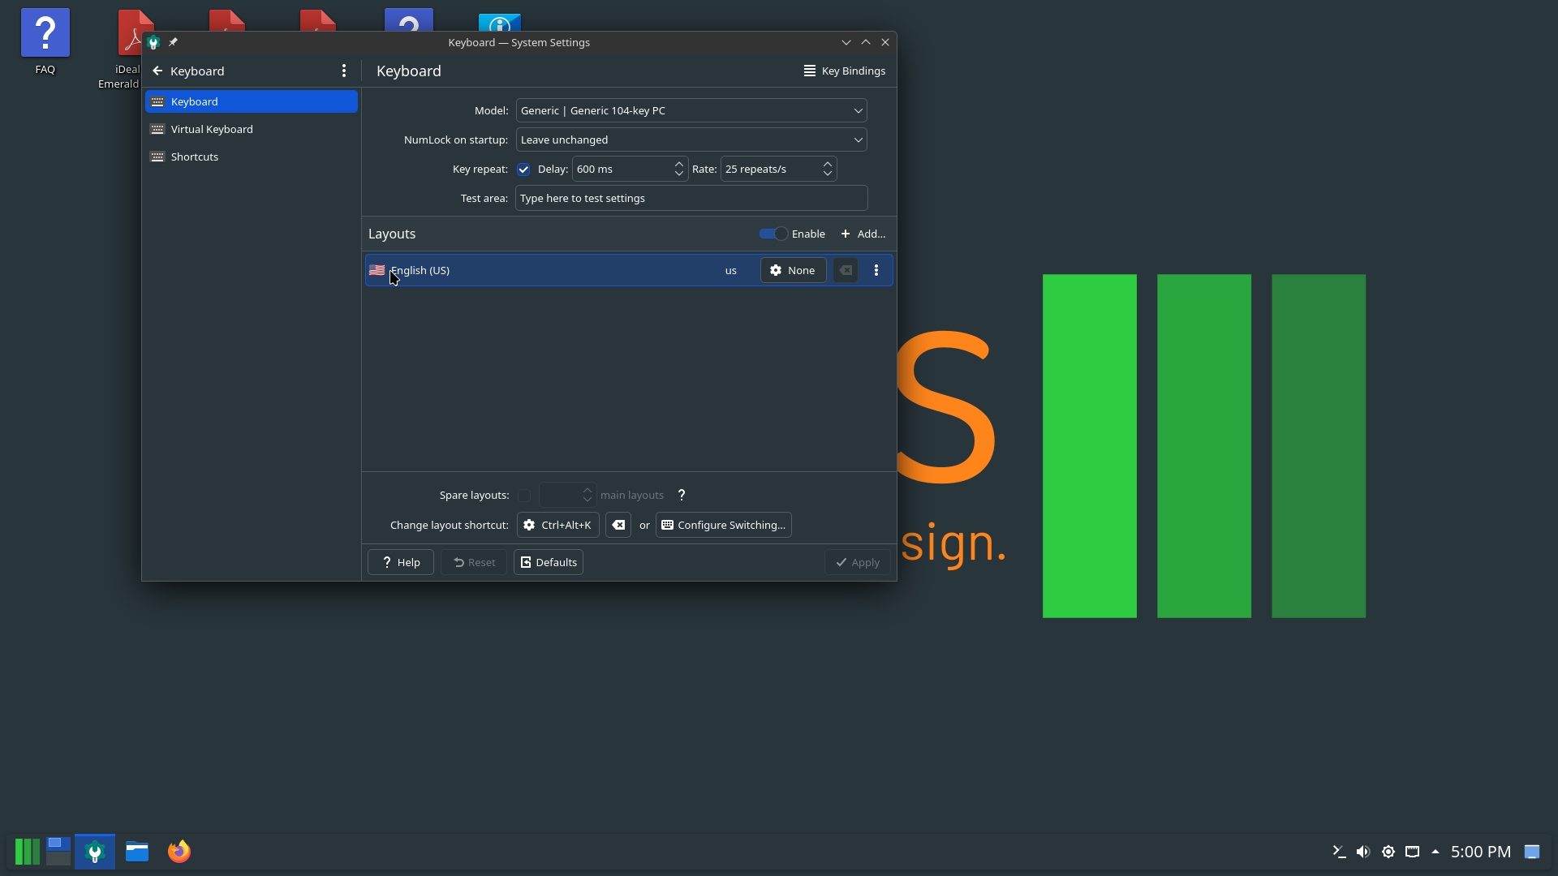Click the Delay 600 ms field

click(x=622, y=169)
